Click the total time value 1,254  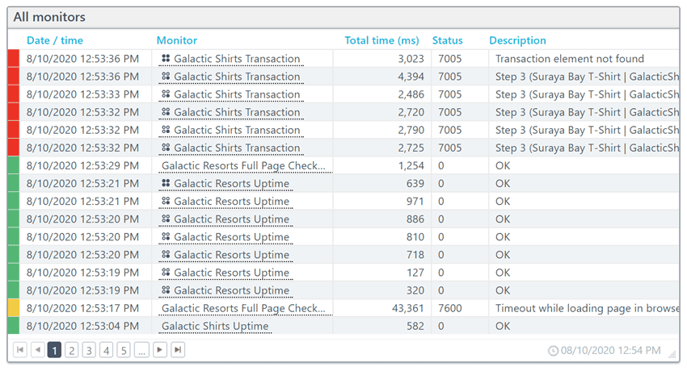click(411, 165)
